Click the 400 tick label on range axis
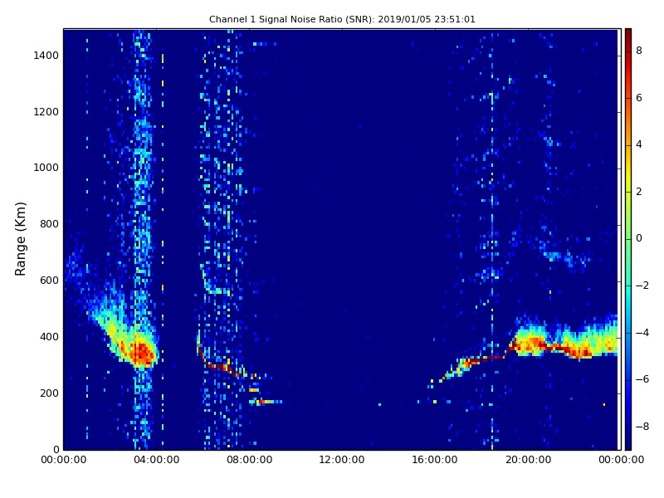This screenshot has width=664, height=498. pos(49,337)
